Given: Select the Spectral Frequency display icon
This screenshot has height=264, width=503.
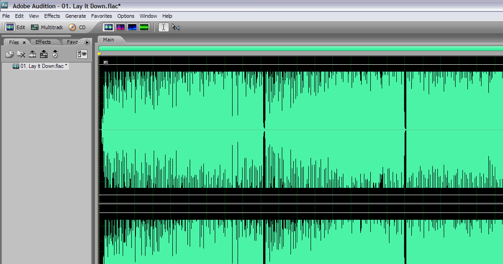Looking at the screenshot, I should (x=120, y=27).
